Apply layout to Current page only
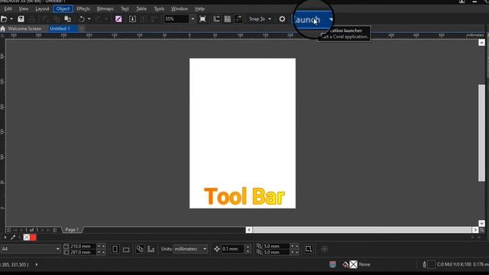 click(151, 249)
